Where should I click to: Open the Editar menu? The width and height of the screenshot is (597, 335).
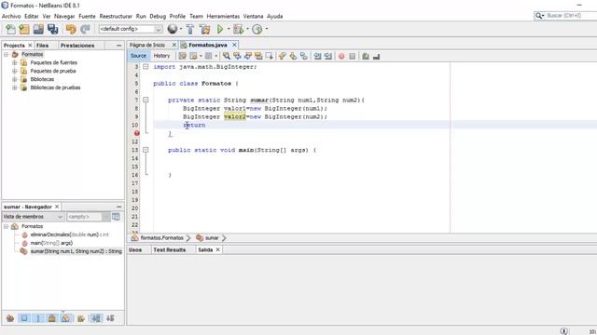(x=32, y=17)
